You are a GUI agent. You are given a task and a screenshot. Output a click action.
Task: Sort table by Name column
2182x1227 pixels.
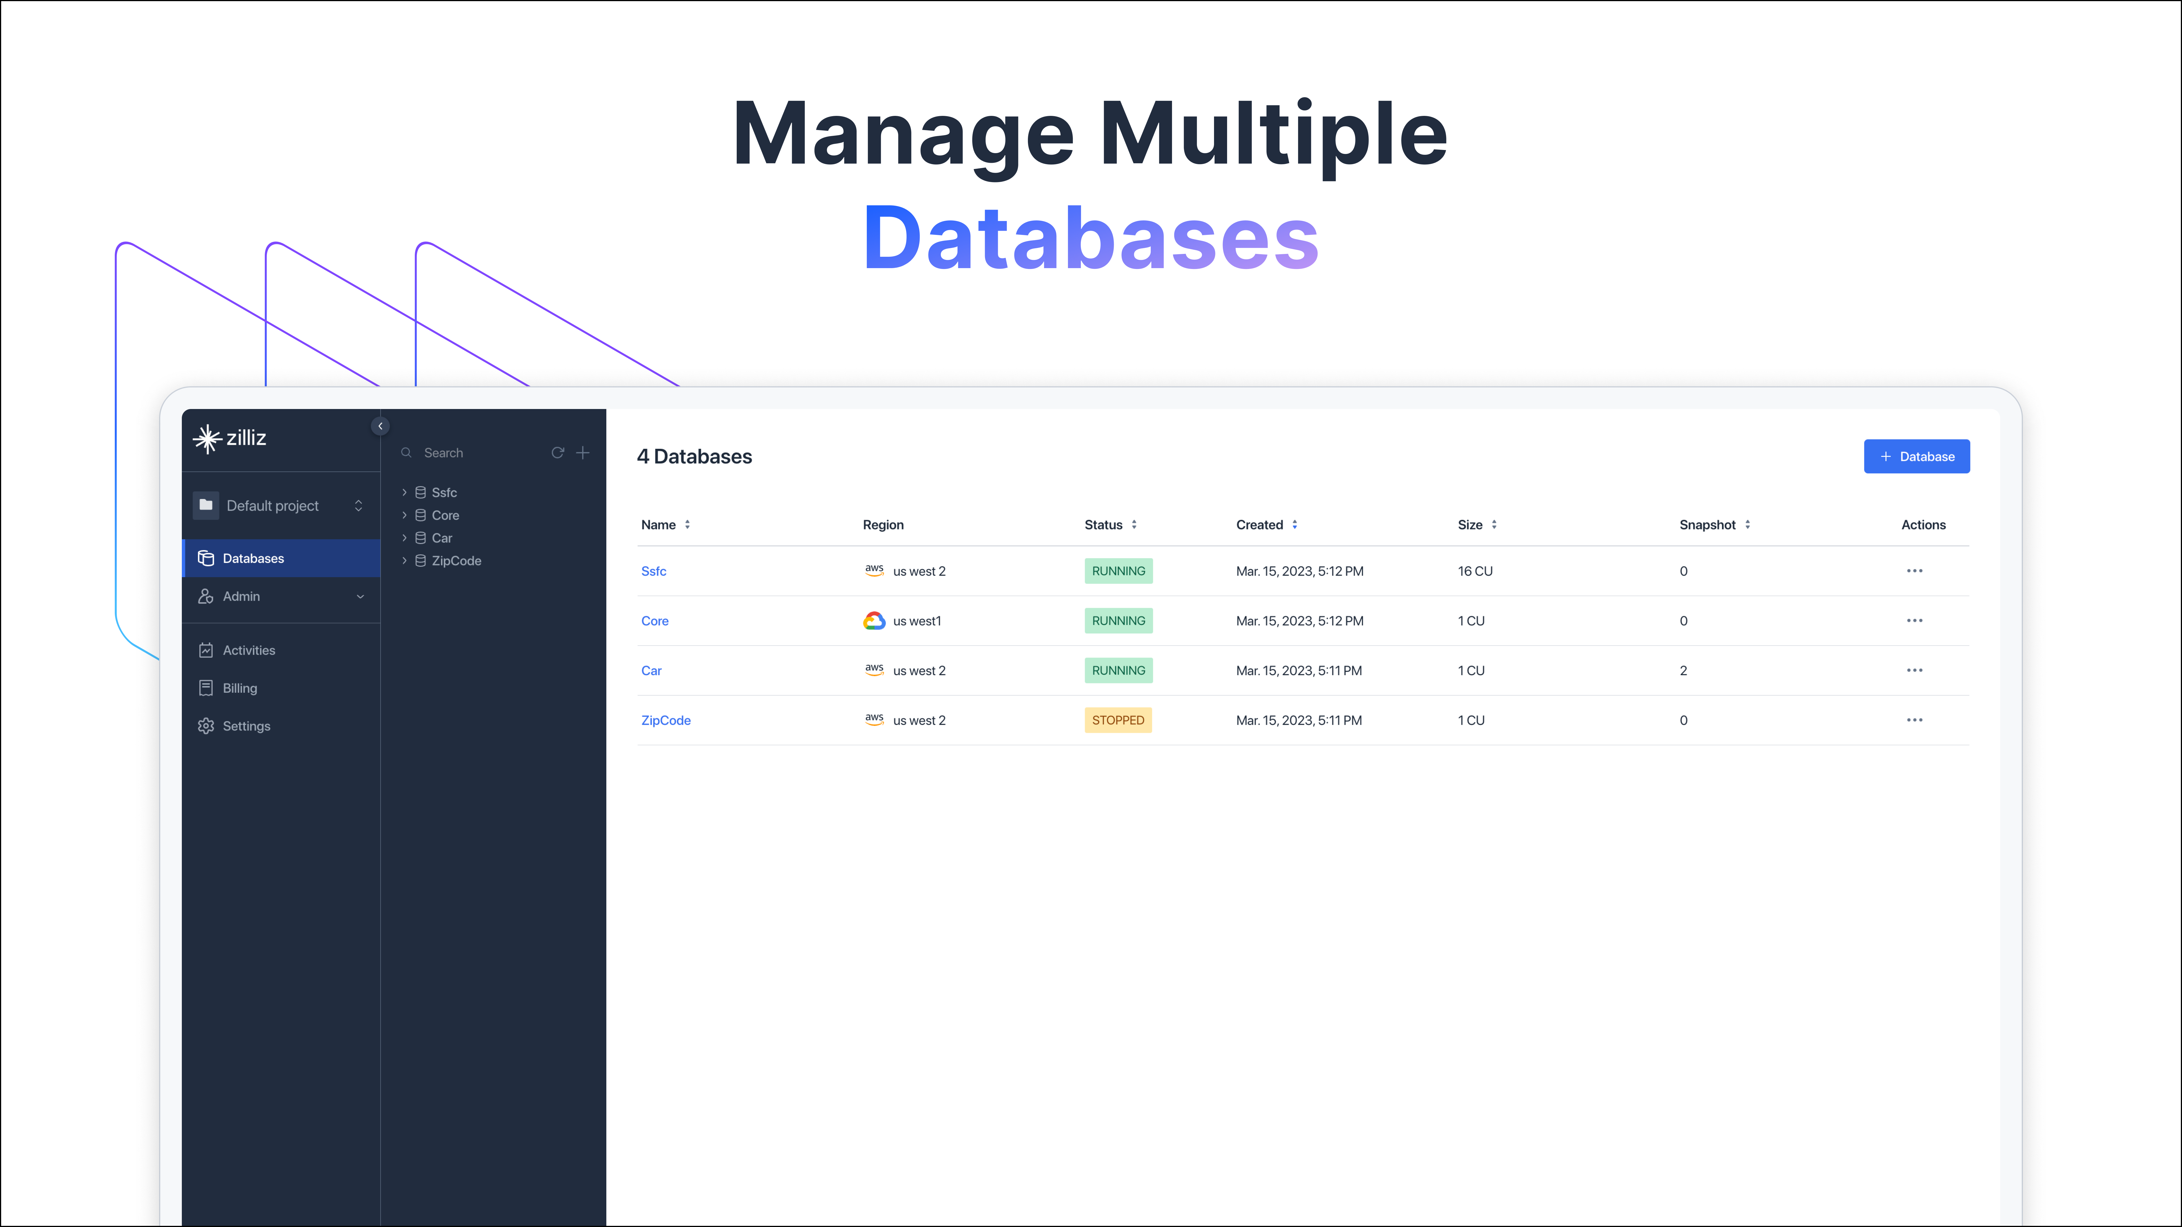(687, 525)
